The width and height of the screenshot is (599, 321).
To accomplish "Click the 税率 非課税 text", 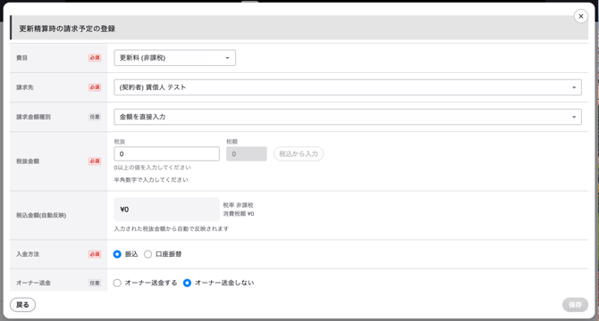I will [x=238, y=205].
